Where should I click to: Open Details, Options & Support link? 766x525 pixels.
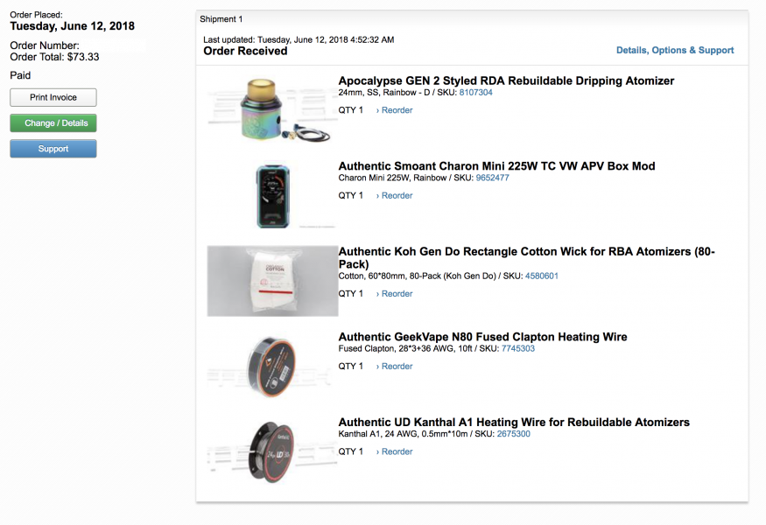675,51
